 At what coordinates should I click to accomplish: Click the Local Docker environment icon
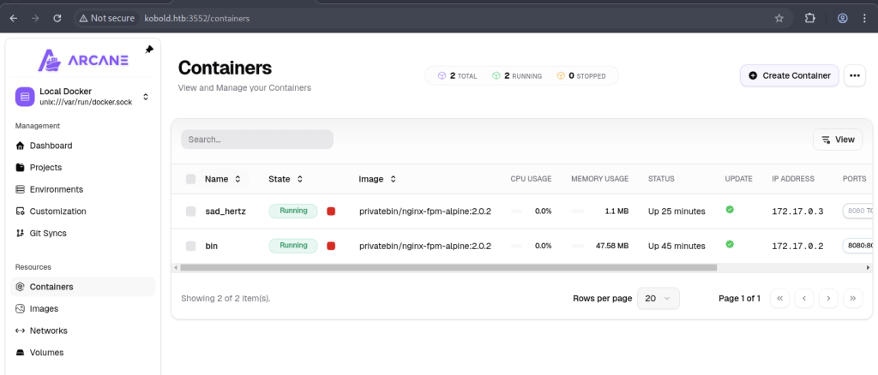(25, 97)
